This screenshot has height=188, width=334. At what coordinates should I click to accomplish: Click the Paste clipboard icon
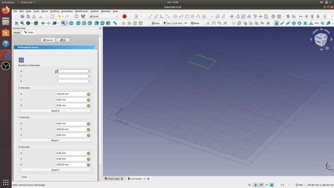point(52,16)
